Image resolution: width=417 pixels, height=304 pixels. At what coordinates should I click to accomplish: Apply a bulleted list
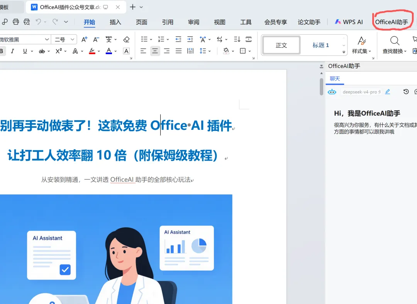(144, 39)
